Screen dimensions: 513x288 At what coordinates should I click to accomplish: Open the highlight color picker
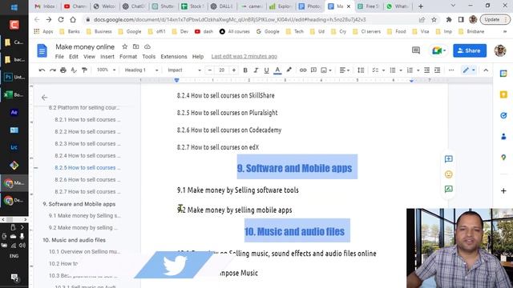point(289,70)
